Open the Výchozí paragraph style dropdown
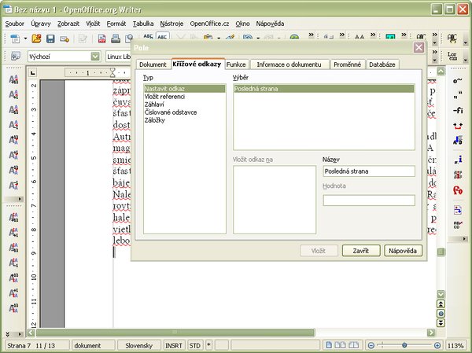This screenshot has height=353, width=472. pyautogui.click(x=95, y=57)
